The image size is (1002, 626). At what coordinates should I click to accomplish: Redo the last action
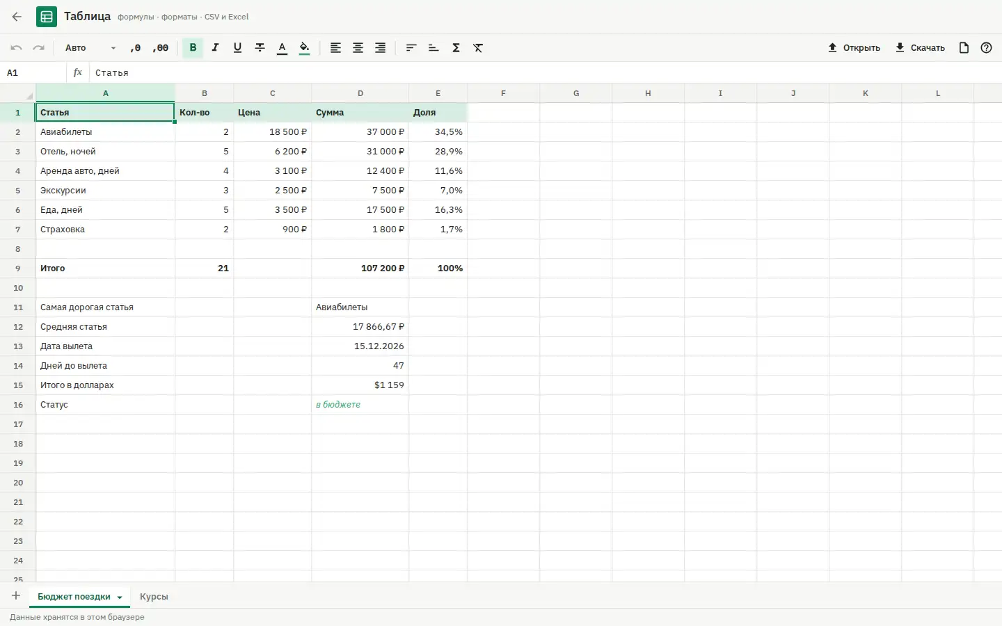pos(39,48)
